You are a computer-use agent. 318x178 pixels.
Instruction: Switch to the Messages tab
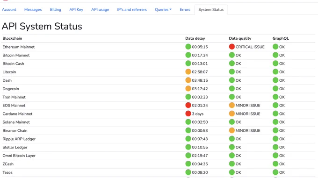pos(33,9)
